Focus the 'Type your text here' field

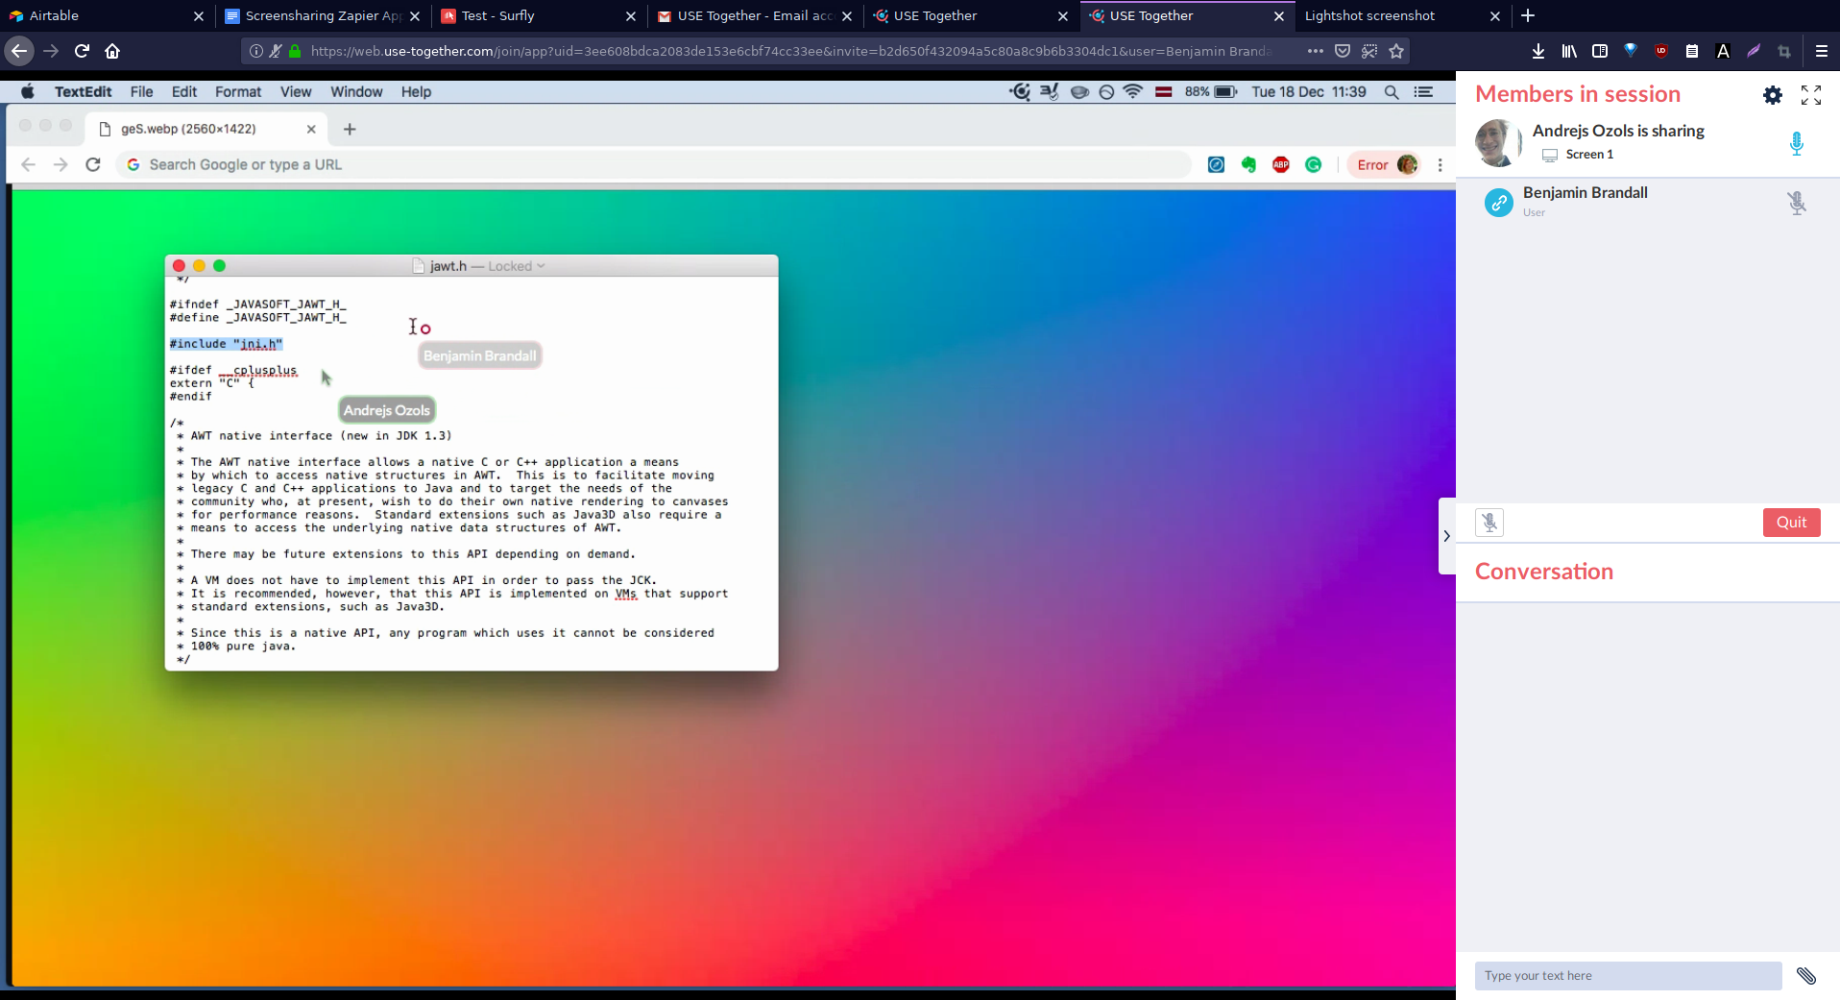pyautogui.click(x=1628, y=976)
